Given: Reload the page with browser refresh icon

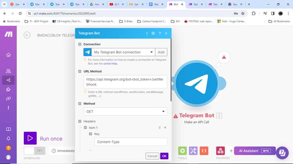Looking at the screenshot, I should 20,13.
